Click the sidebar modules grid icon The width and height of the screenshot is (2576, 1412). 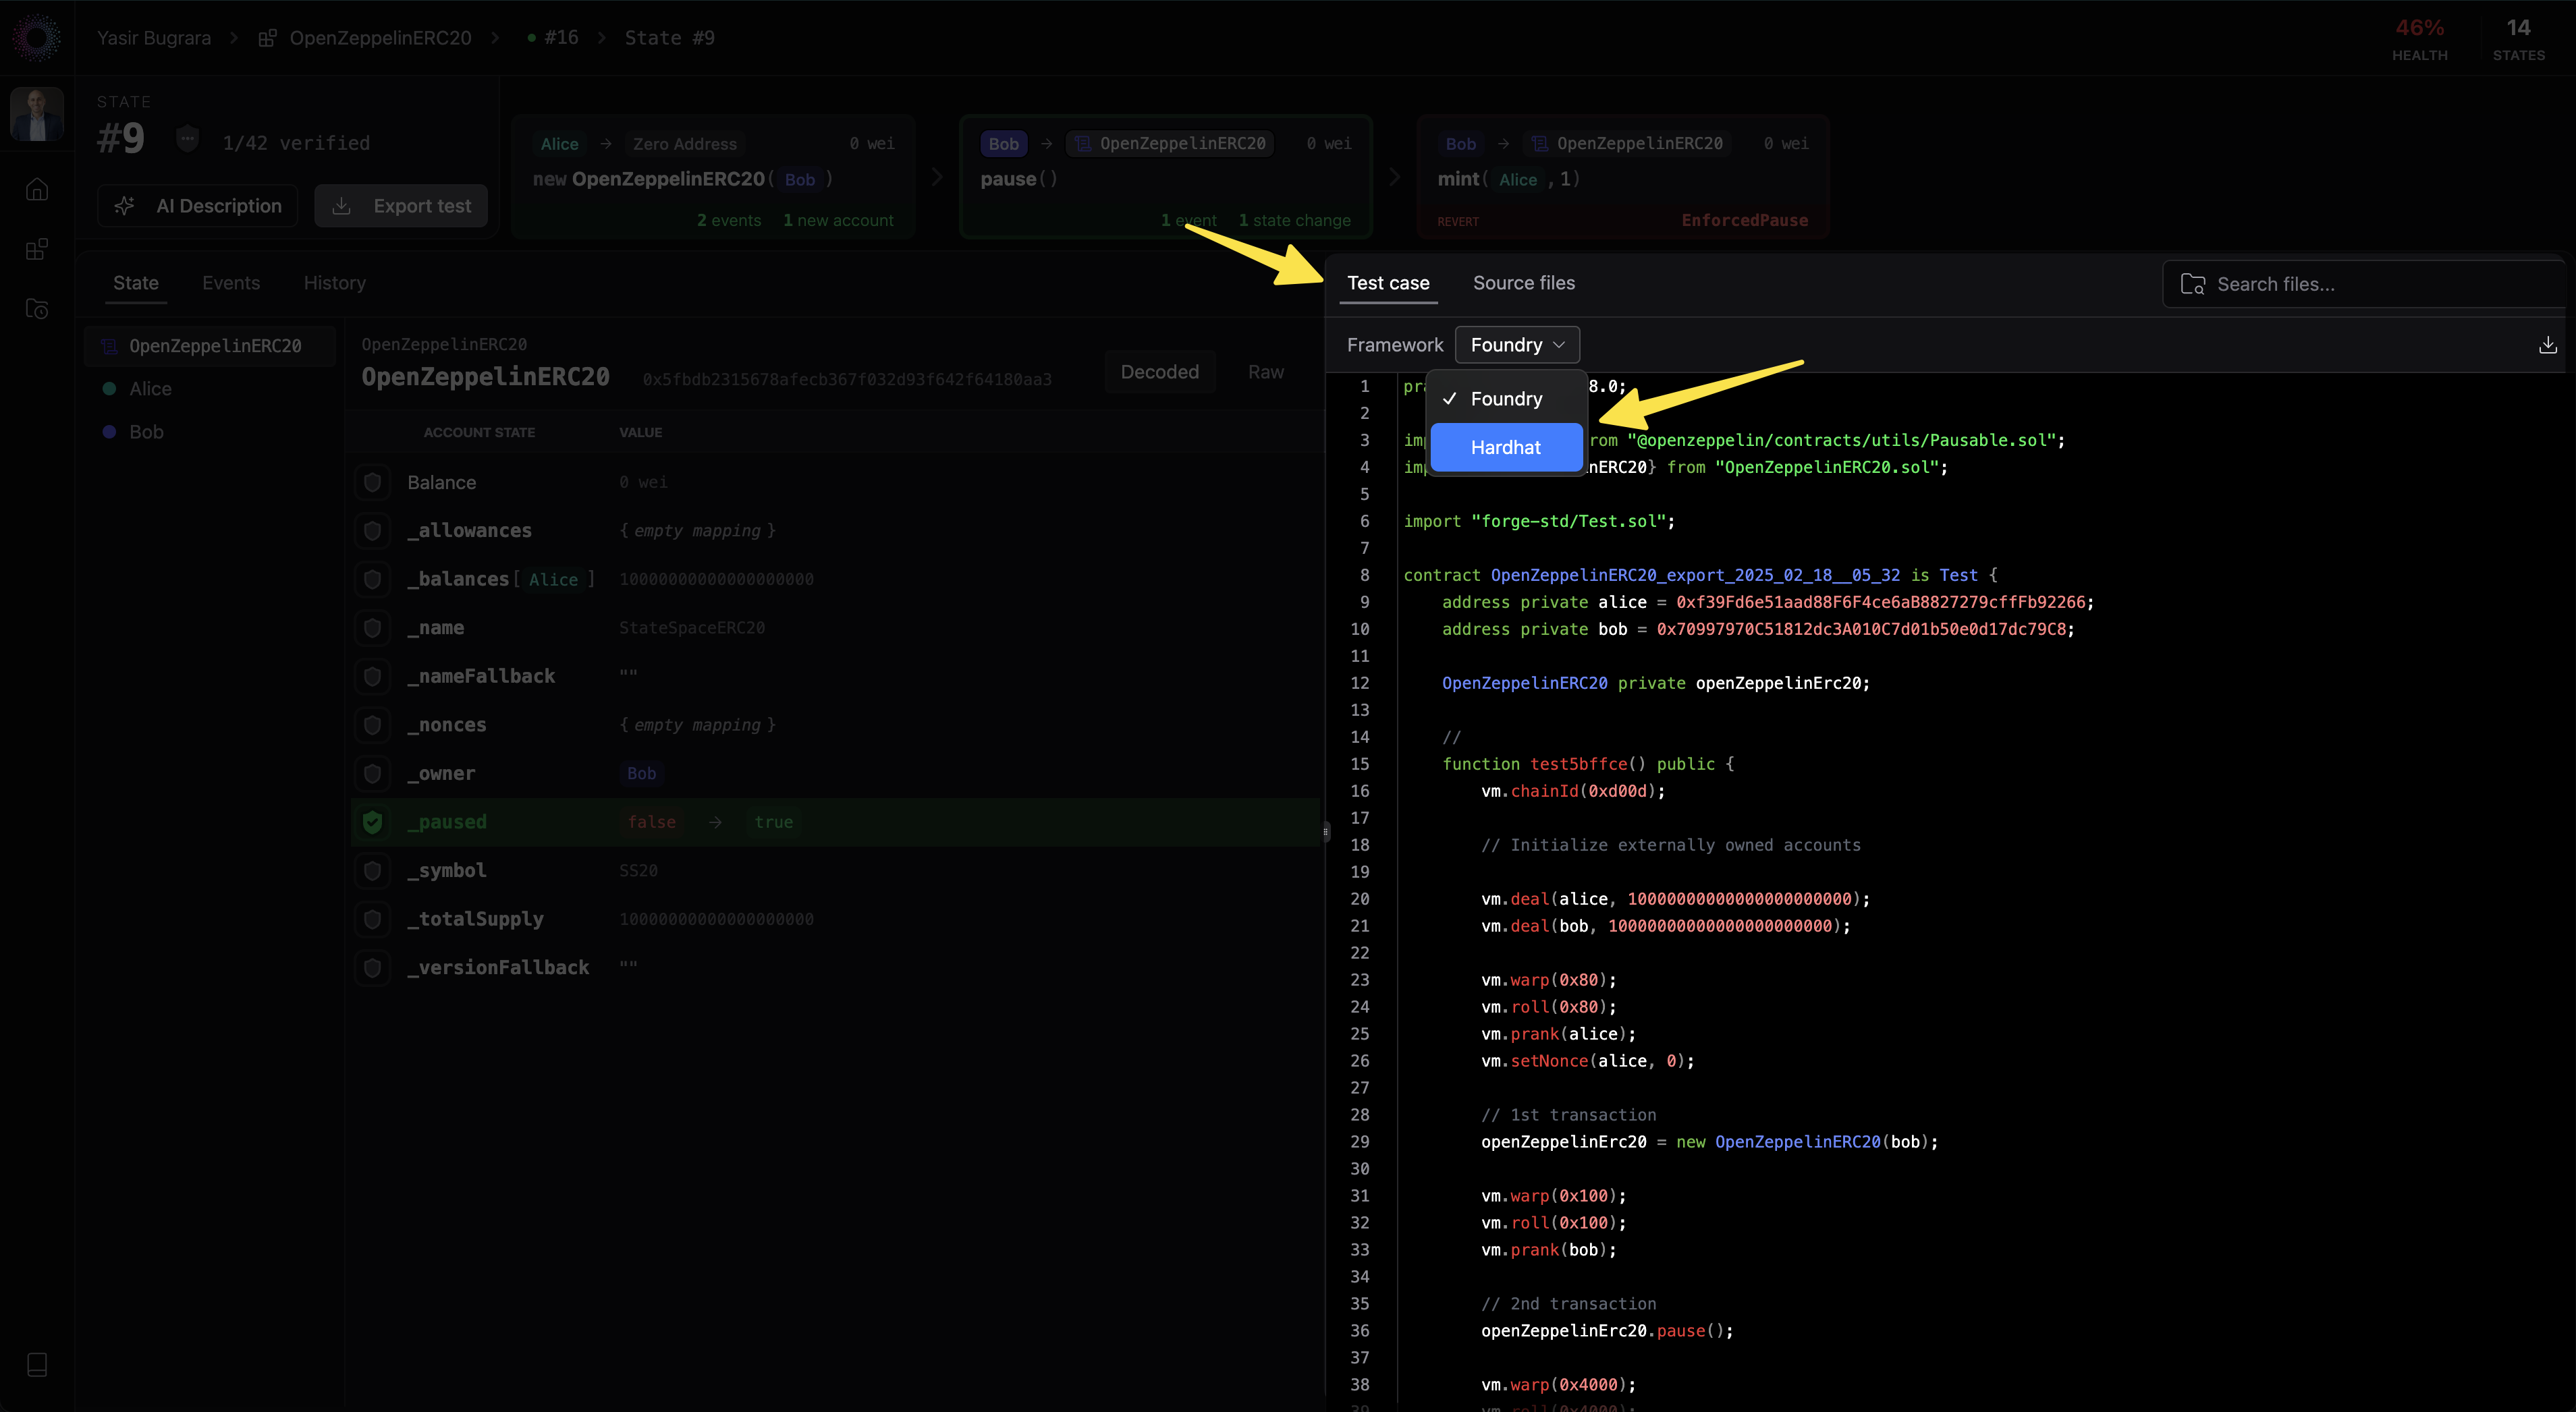(37, 249)
